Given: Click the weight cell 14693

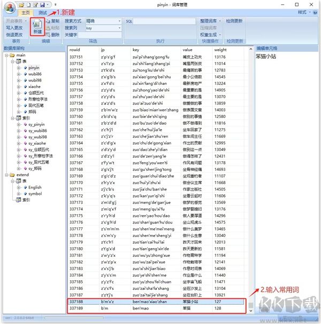Looking at the screenshot, I should [220, 169].
